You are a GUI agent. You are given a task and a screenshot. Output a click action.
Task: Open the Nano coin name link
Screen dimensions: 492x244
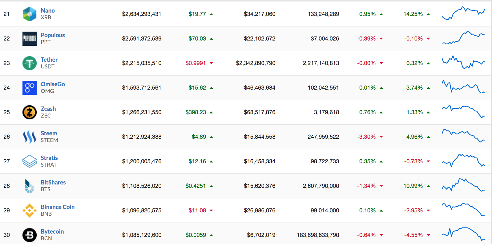(x=48, y=11)
